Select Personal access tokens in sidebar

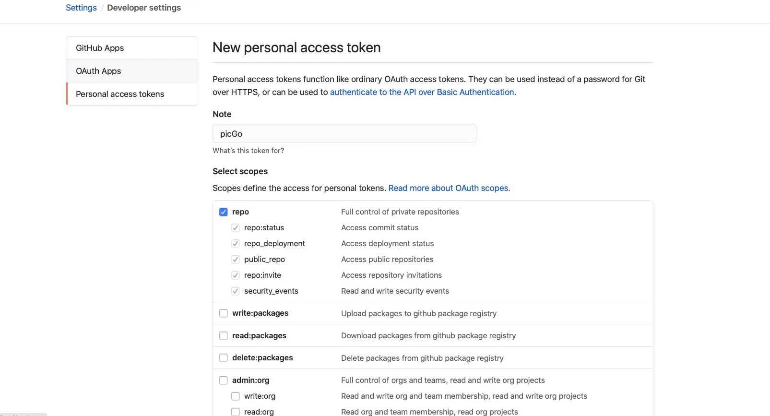[x=120, y=94]
